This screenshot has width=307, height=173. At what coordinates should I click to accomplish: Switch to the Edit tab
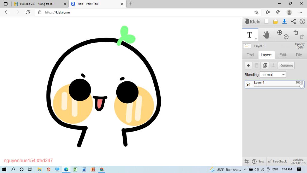click(x=283, y=55)
